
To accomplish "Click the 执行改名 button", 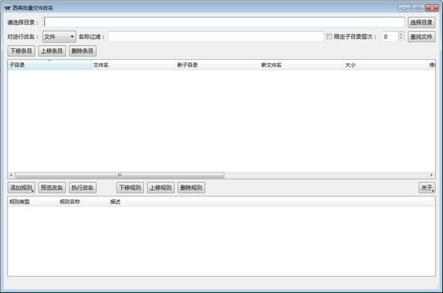I will tap(83, 187).
